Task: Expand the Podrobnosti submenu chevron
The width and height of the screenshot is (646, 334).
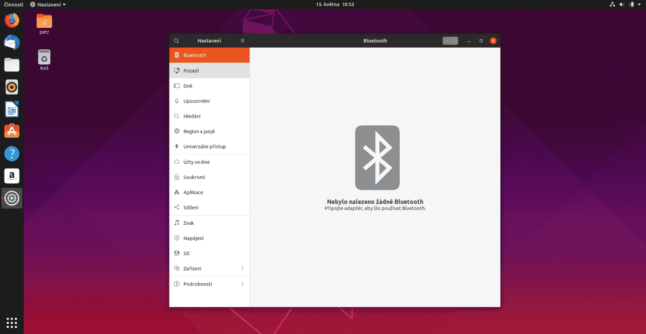Action: pos(242,284)
